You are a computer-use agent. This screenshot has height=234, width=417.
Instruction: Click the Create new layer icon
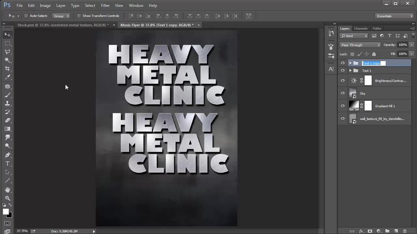click(395, 231)
